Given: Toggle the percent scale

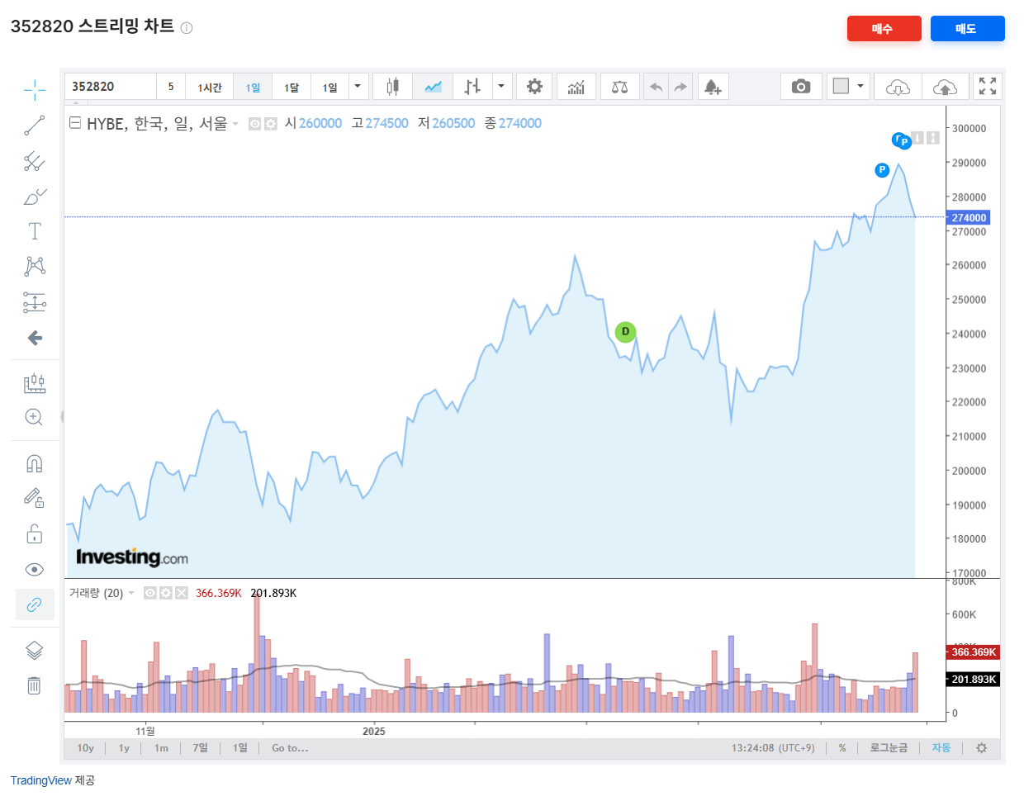Looking at the screenshot, I should tap(842, 748).
